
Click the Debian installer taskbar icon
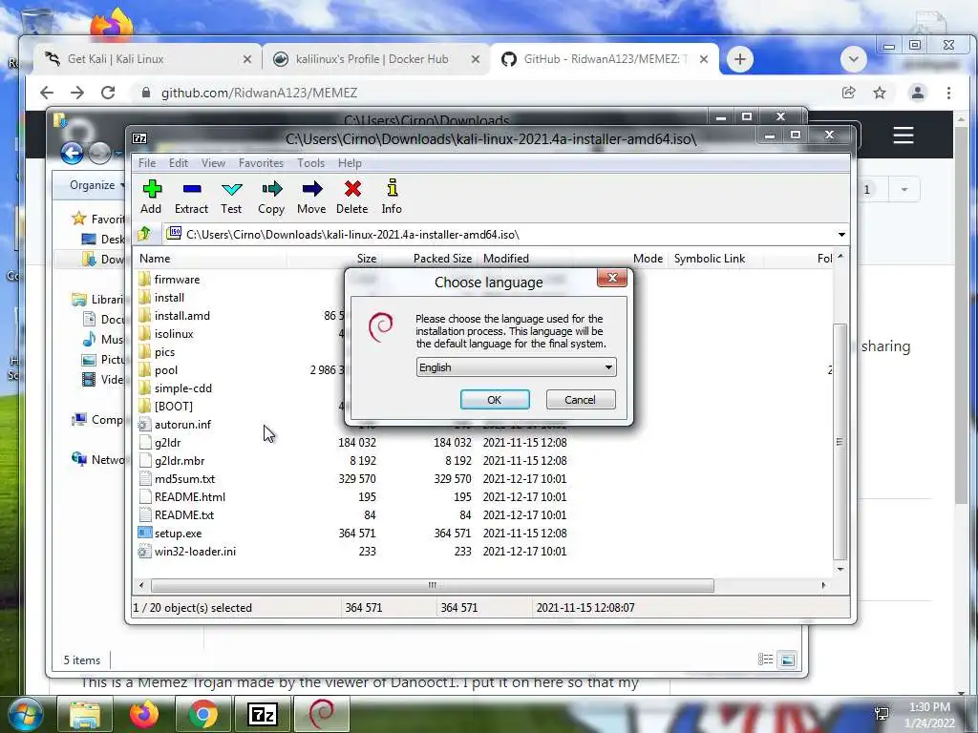(321, 714)
